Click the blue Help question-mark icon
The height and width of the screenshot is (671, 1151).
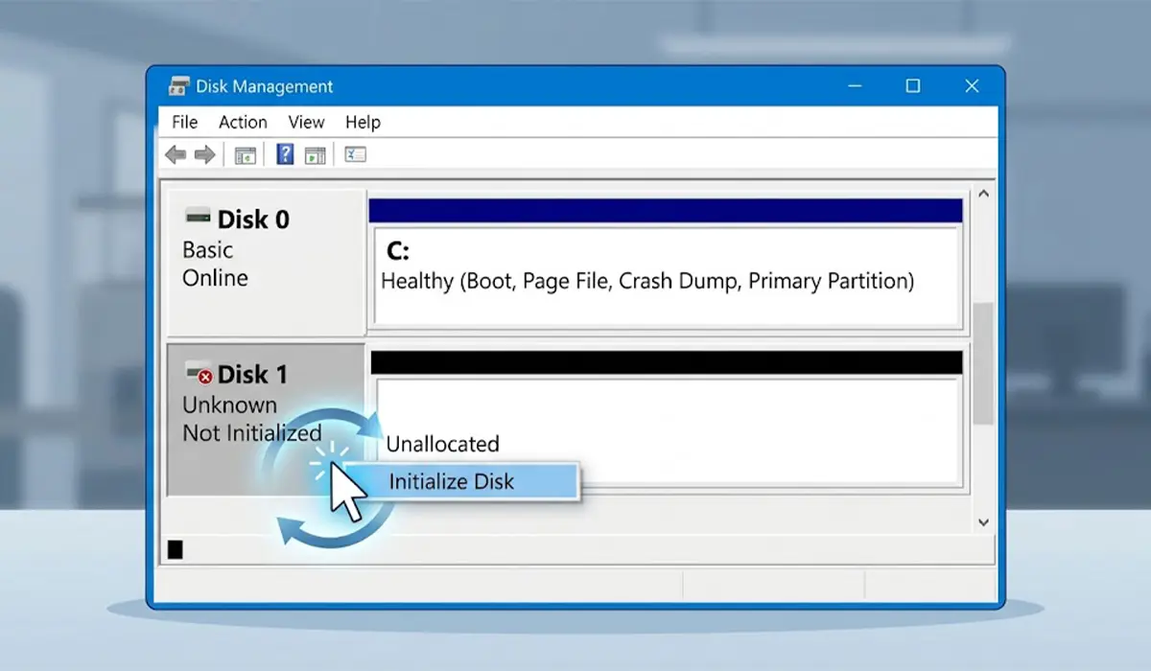click(285, 154)
